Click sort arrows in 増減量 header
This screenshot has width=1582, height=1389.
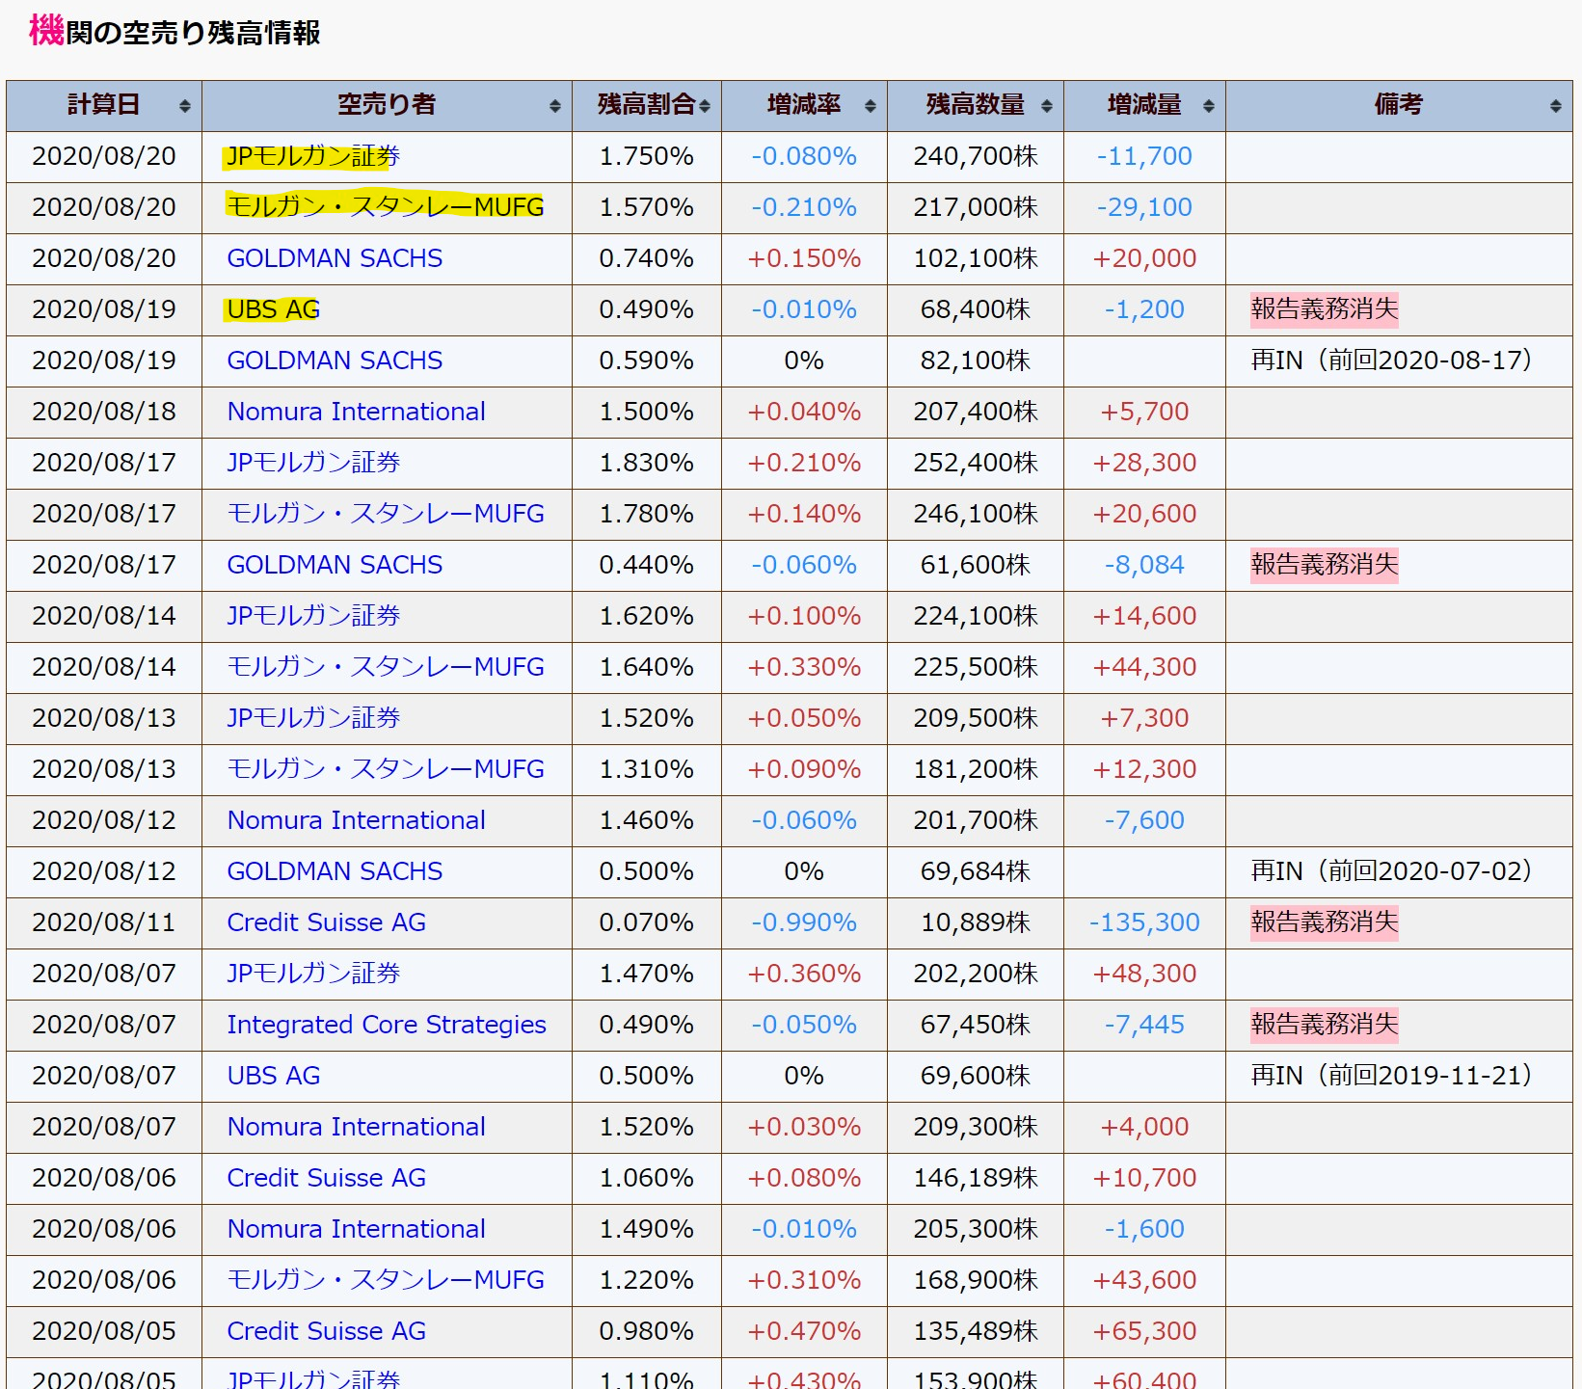coord(1208,106)
